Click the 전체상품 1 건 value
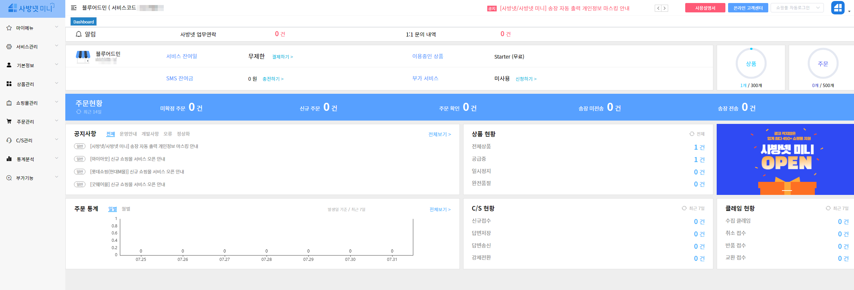854x290 pixels. (699, 147)
